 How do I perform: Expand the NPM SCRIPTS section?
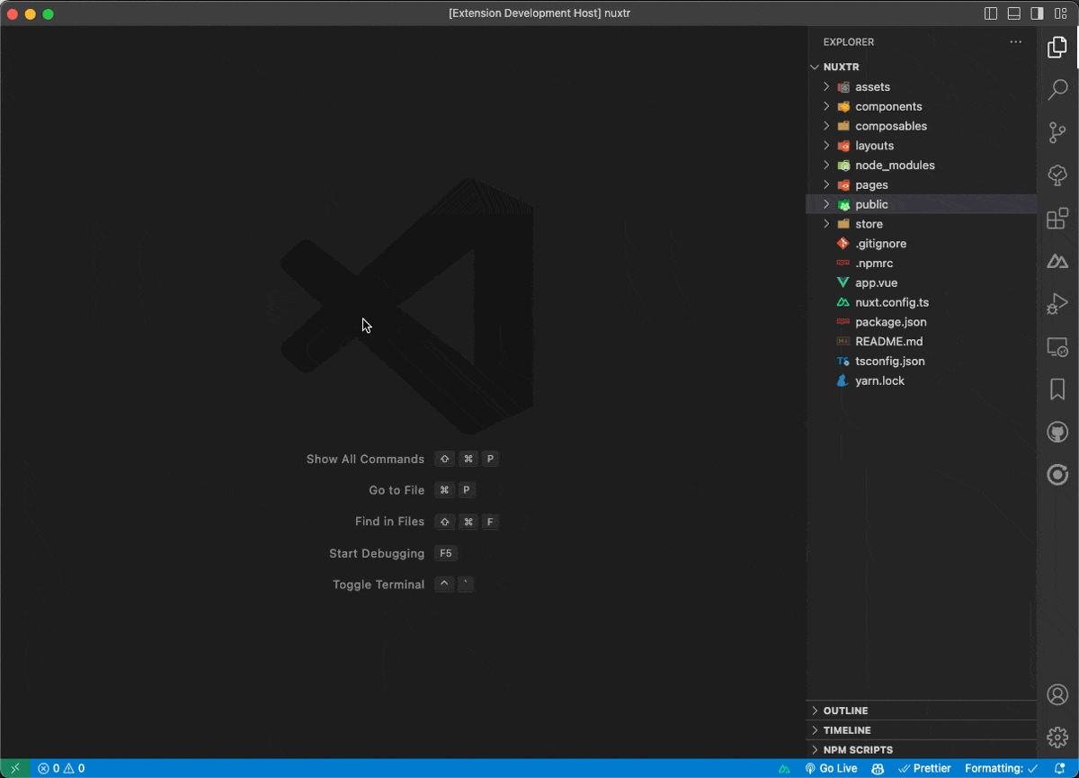[922, 750]
